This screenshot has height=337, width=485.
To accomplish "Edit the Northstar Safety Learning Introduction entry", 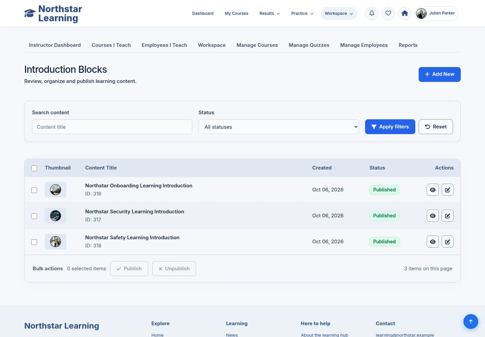I will coord(448,242).
